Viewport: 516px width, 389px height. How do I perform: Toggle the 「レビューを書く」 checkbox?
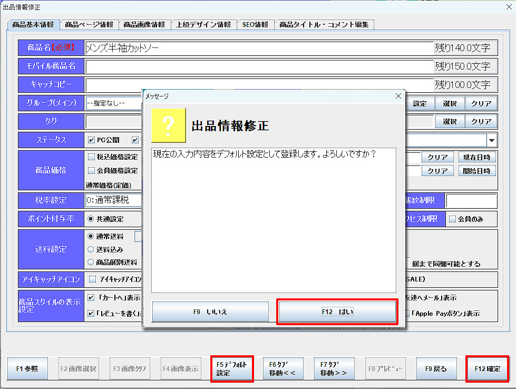pos(91,313)
